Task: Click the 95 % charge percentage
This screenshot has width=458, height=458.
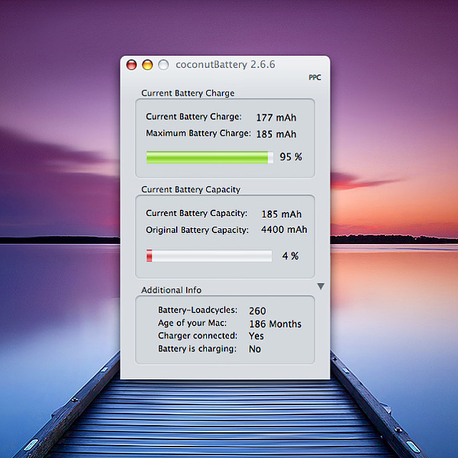Action: click(291, 157)
